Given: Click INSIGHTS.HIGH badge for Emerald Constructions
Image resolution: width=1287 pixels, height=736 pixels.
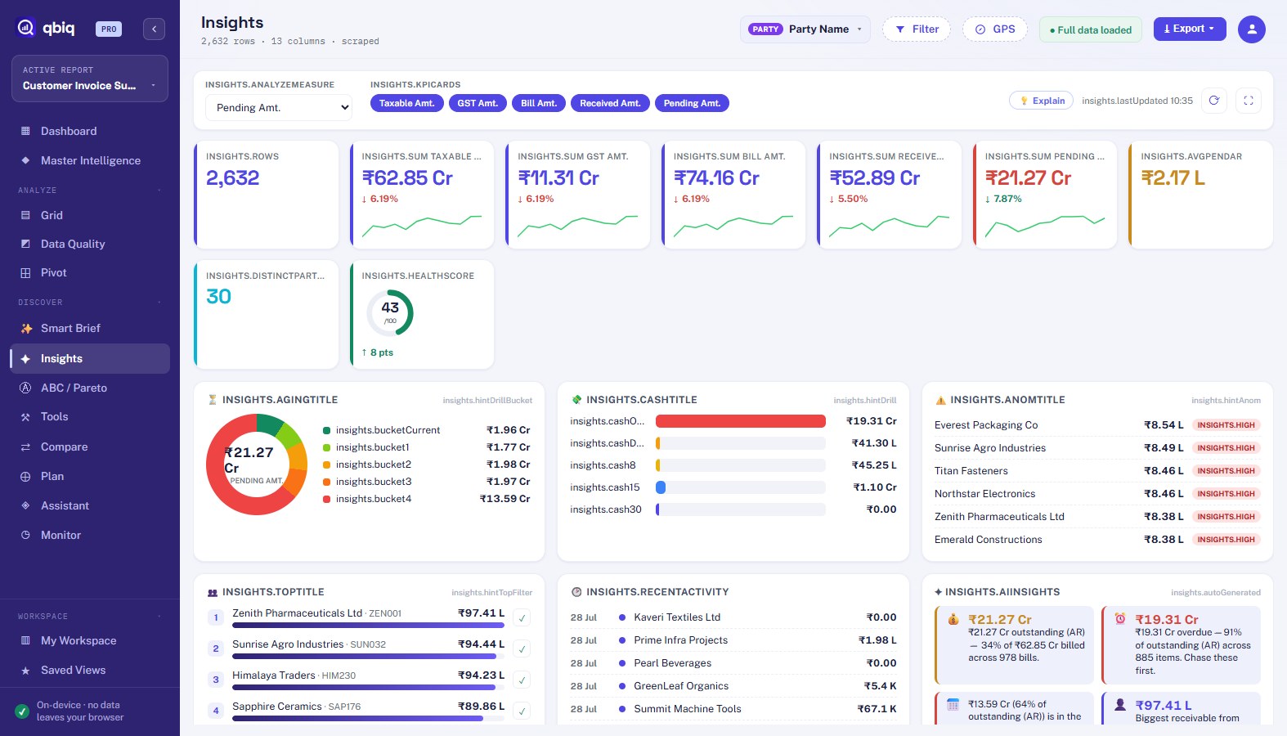Looking at the screenshot, I should (x=1226, y=540).
